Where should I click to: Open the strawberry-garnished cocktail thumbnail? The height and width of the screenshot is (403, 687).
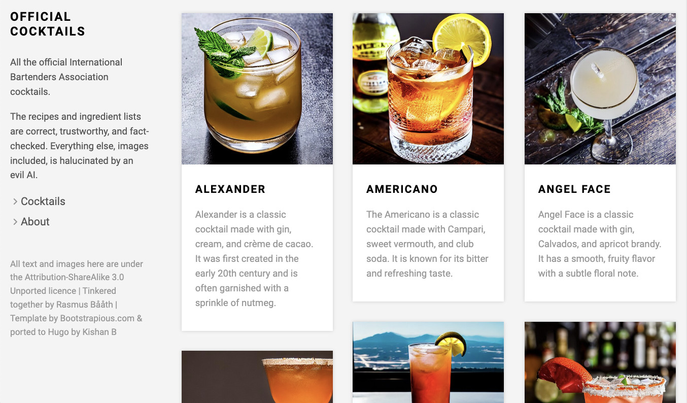click(600, 362)
